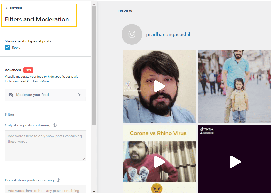Click the Only show posts containing text box
This screenshot has height=193, width=271.
click(x=45, y=146)
